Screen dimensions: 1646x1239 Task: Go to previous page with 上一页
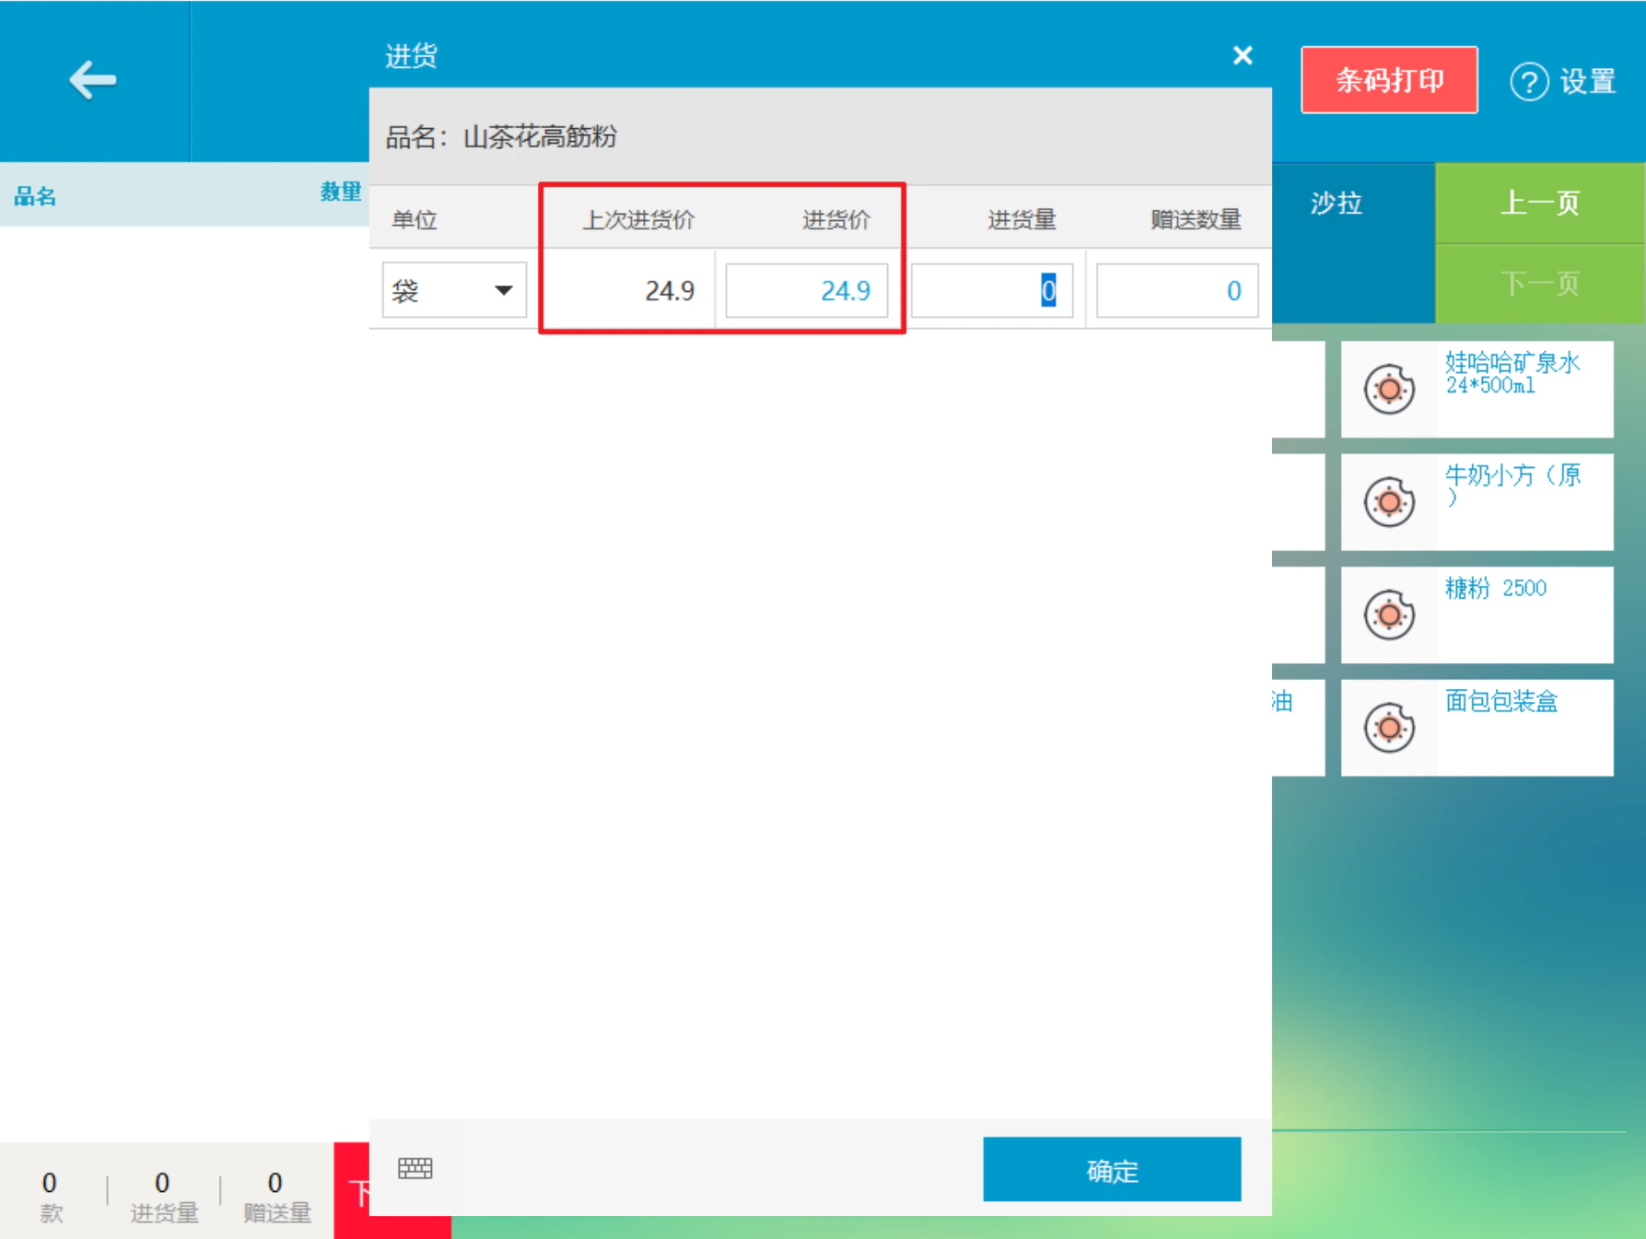[x=1540, y=203]
